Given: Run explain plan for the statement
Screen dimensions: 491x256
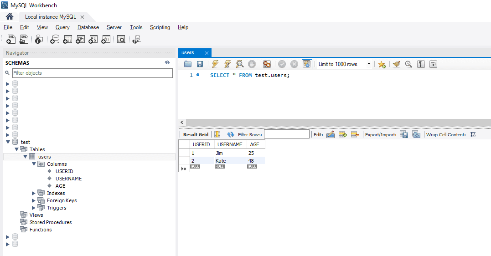Looking at the screenshot, I should point(239,64).
